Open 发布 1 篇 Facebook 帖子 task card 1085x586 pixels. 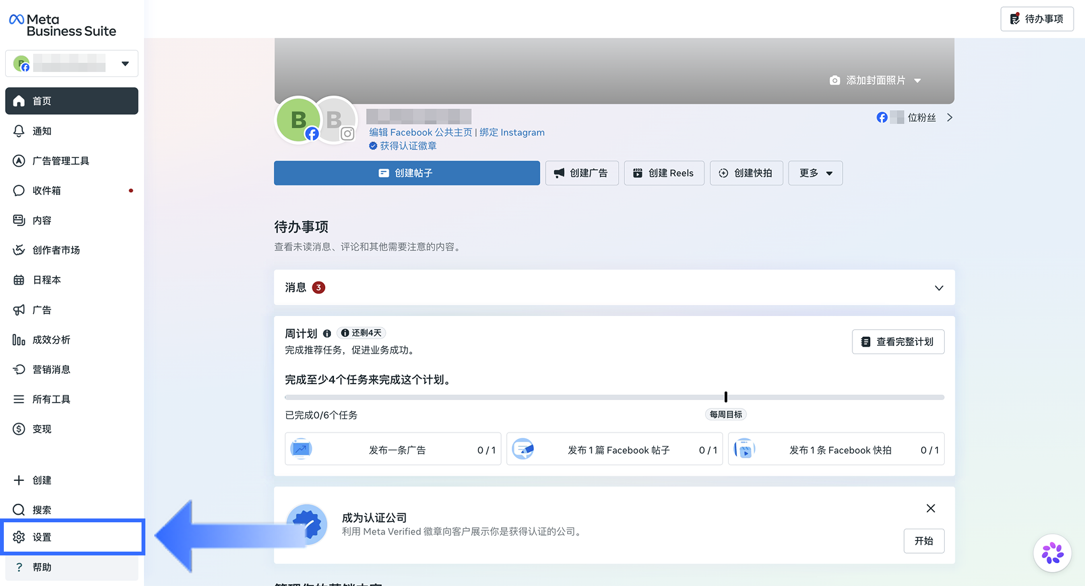[x=615, y=450]
